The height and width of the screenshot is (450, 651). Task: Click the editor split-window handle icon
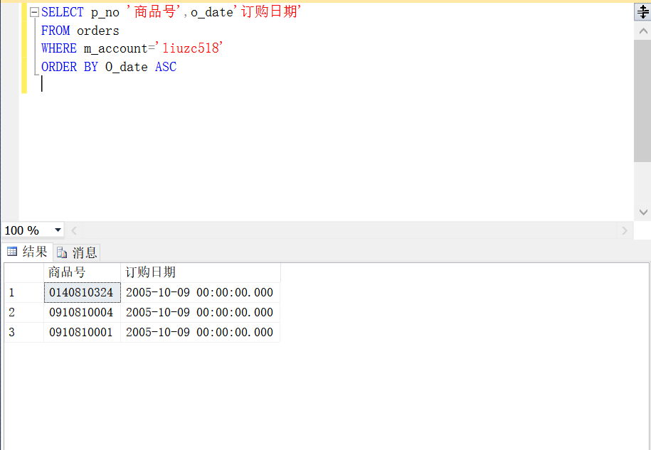pos(642,12)
